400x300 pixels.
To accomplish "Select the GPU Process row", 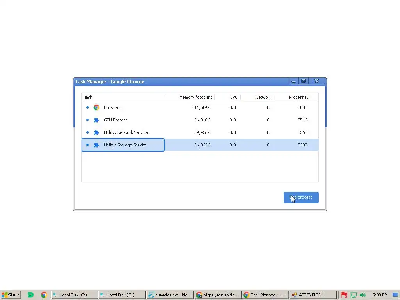I will point(200,120).
